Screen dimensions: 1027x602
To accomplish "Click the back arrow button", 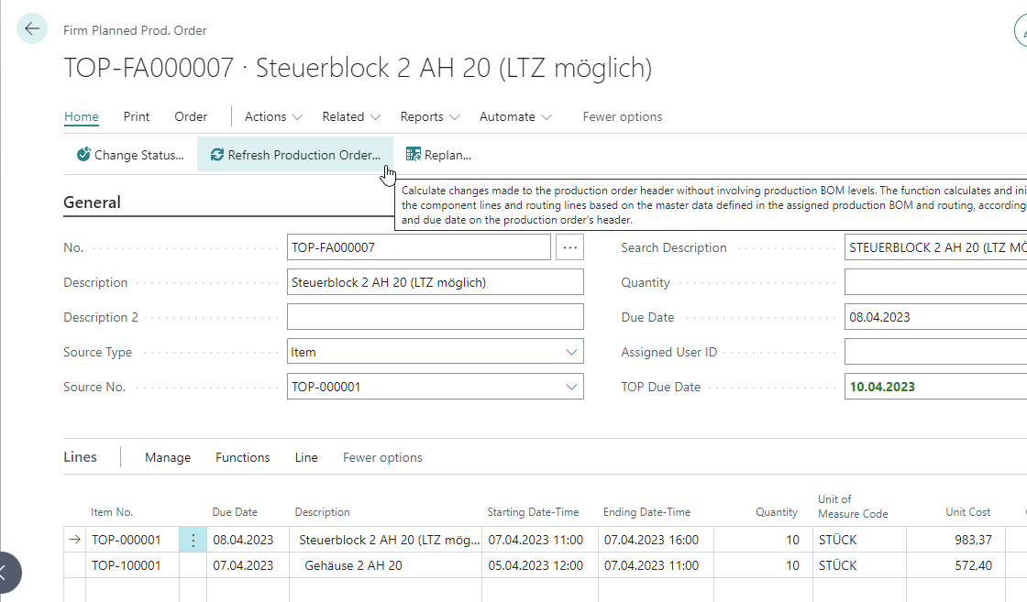I will [32, 29].
